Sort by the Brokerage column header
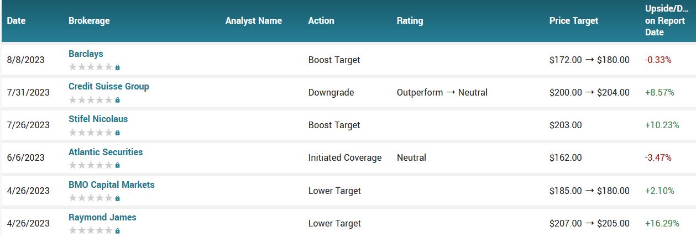 pos(89,20)
